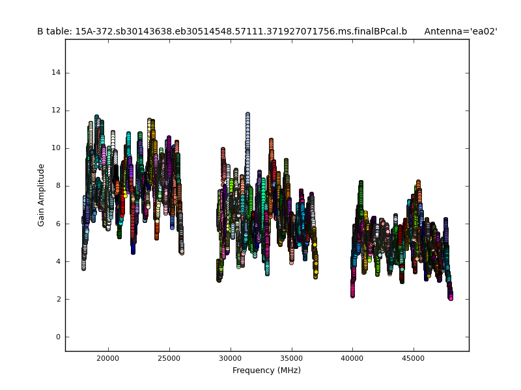Click the 6 tick label on y-axis
This screenshot has width=521, height=390.
pos(59,224)
